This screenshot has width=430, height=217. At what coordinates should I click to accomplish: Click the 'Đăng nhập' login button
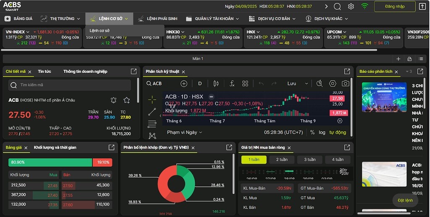[x=395, y=6]
